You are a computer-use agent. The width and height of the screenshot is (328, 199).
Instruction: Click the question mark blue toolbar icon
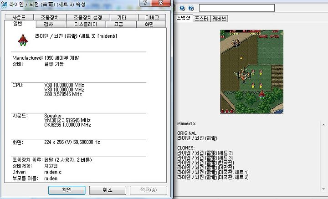point(191,8)
